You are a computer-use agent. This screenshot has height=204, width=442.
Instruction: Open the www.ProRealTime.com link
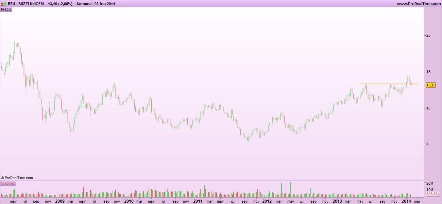pos(418,3)
